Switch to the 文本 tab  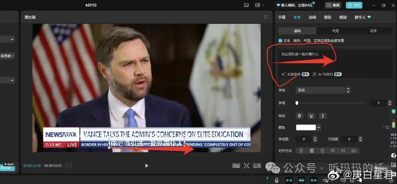[297, 17]
